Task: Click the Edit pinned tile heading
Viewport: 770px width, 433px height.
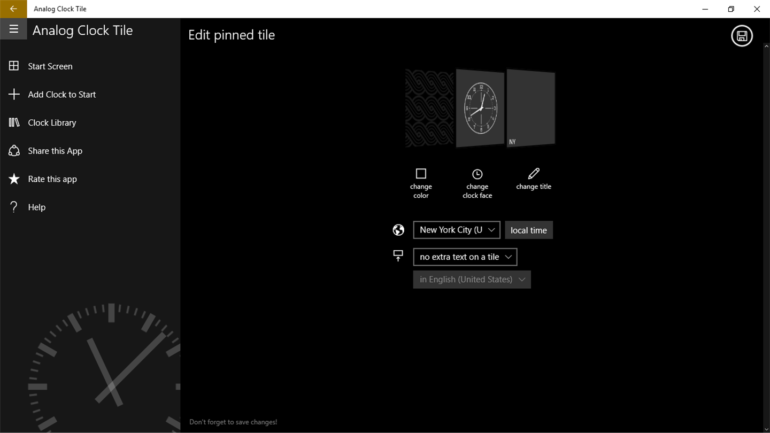Action: pyautogui.click(x=232, y=35)
